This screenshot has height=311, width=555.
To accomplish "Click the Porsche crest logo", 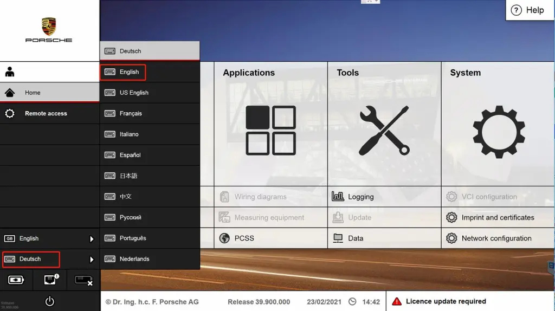I will click(x=49, y=27).
